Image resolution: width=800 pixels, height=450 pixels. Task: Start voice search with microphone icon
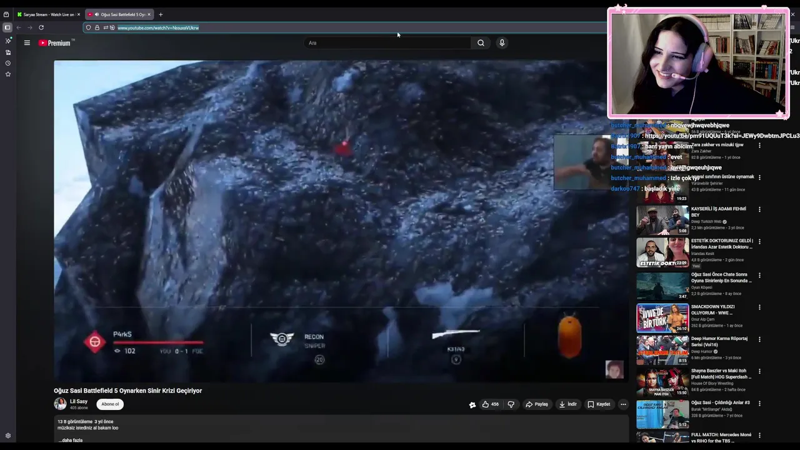pos(502,42)
